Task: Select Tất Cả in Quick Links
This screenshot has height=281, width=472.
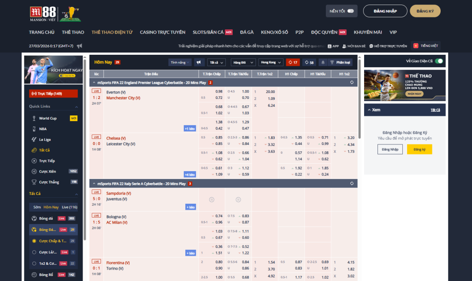Action: pos(53,150)
